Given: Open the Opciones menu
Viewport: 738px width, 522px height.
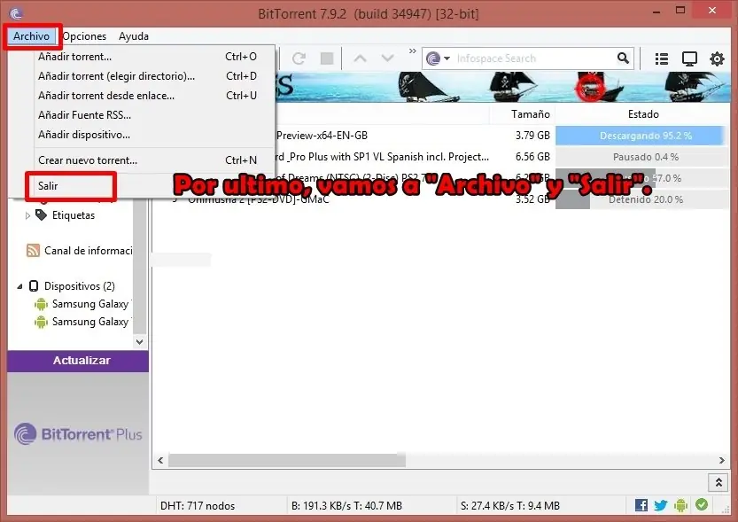Looking at the screenshot, I should 84,36.
